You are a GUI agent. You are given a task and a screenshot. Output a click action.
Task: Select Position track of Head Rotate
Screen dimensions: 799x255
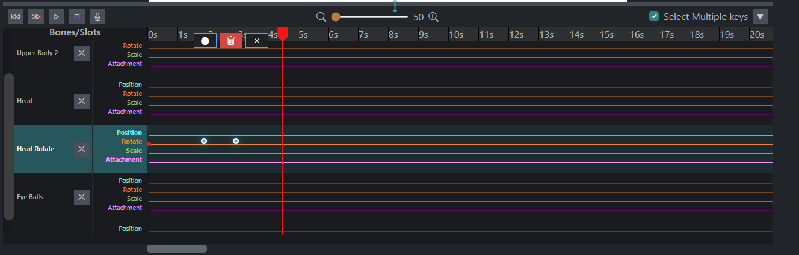(129, 133)
